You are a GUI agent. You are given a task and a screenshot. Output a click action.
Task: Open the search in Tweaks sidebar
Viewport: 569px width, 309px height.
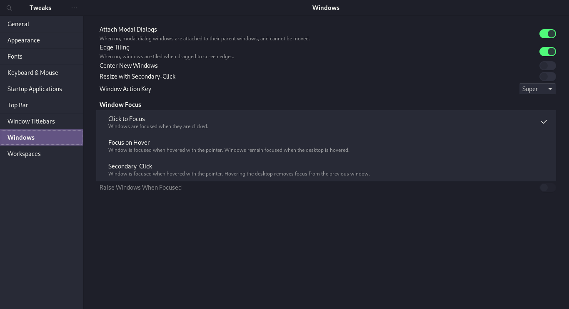tap(9, 8)
